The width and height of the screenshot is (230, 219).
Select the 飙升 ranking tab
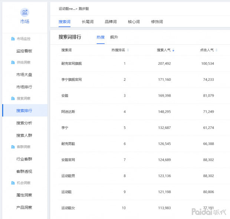click(114, 37)
